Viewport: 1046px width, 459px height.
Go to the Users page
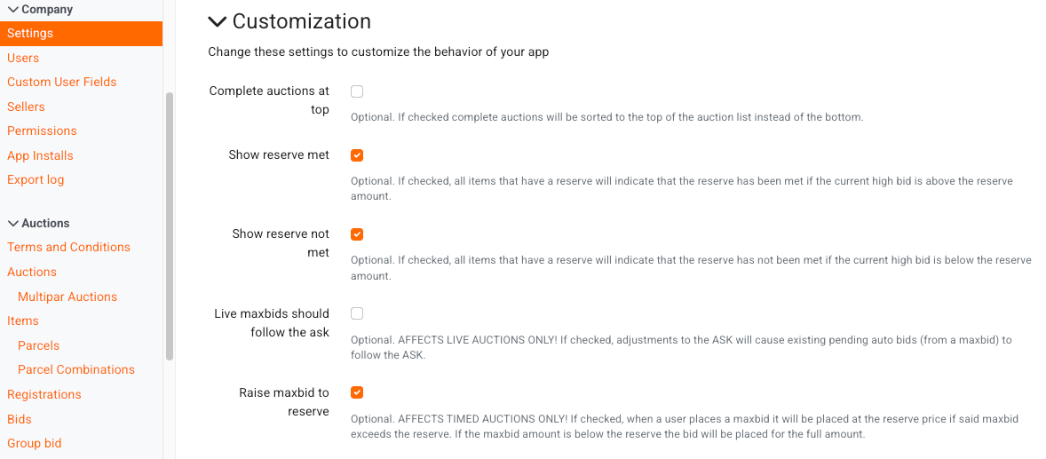pos(23,58)
